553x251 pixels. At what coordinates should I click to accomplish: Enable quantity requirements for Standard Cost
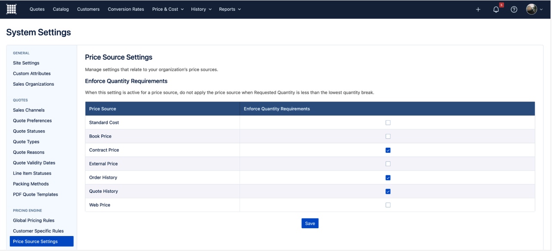pyautogui.click(x=388, y=123)
